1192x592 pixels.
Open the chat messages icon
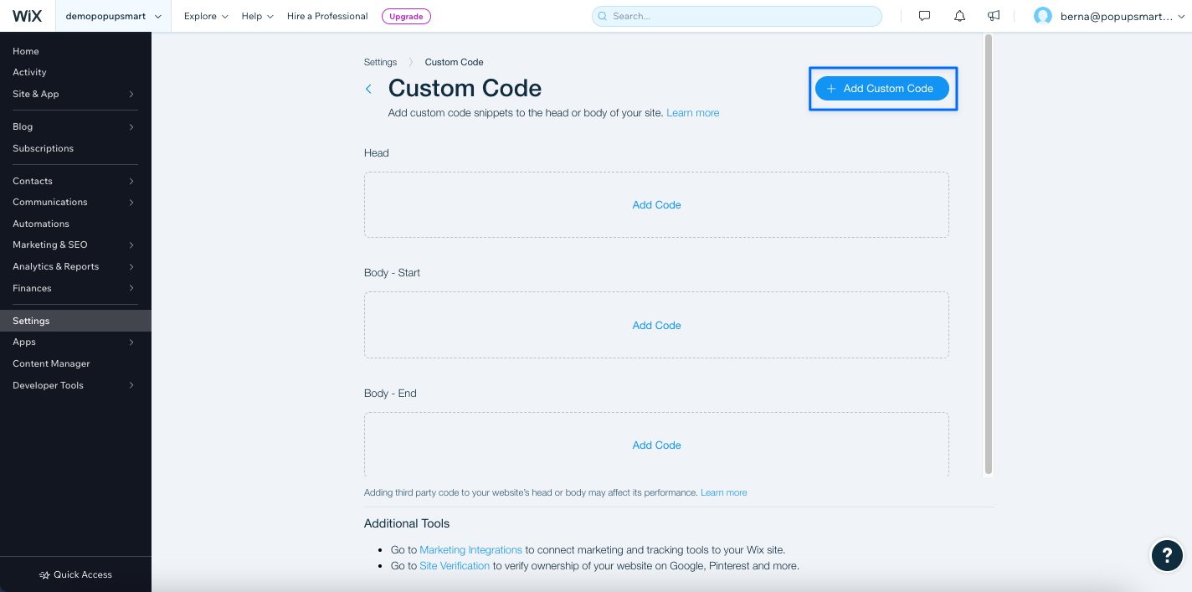[x=924, y=16]
